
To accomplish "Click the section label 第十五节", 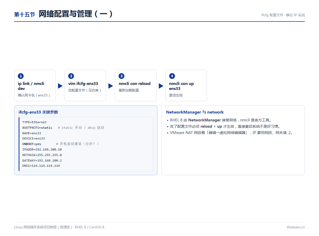I will click(x=24, y=15).
